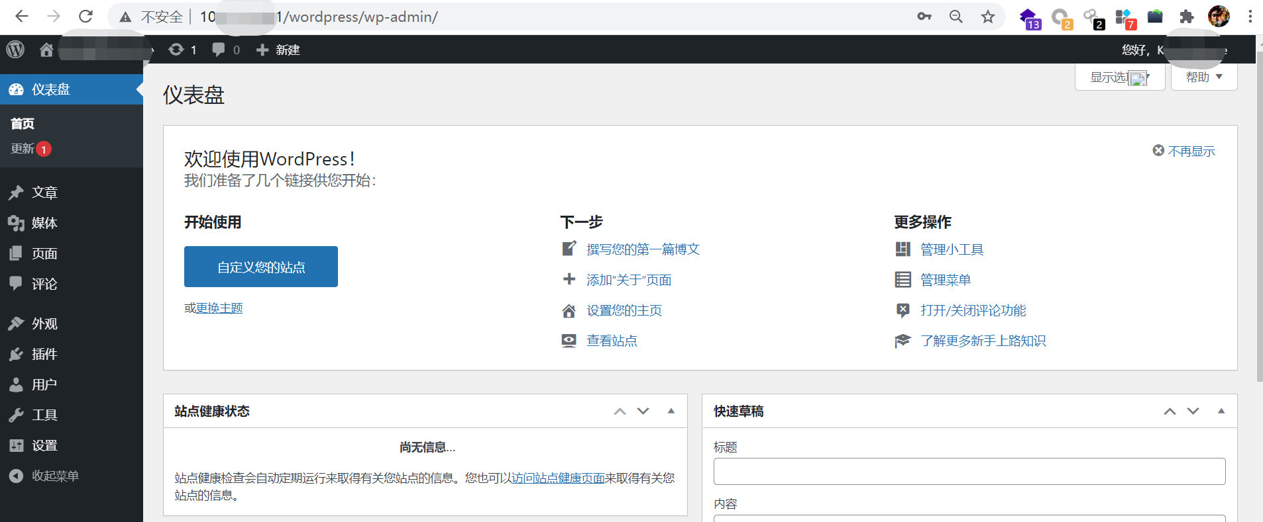Open the updates icon showing 1
1263x522 pixels.
click(182, 50)
